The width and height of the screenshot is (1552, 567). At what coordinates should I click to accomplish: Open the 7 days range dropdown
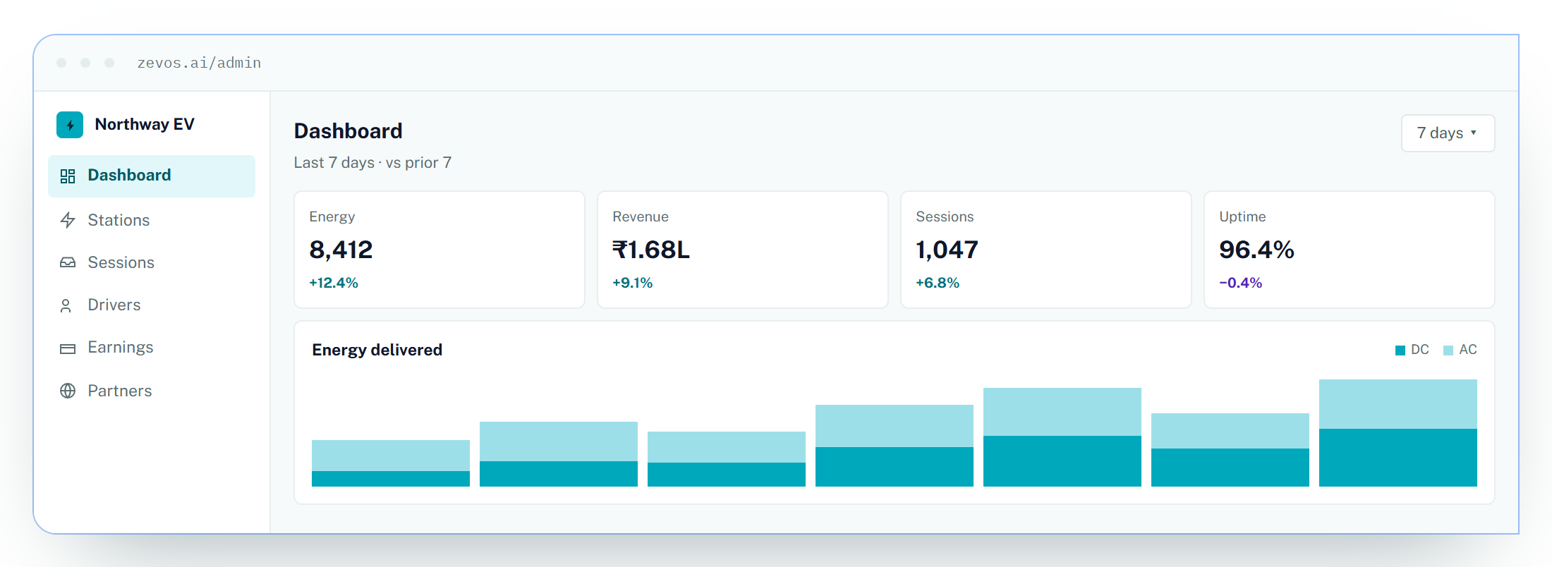[1448, 133]
